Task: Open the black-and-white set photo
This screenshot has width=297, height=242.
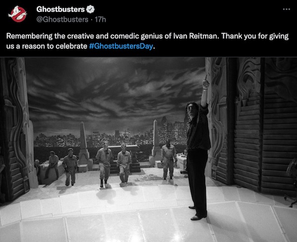Action: [x=148, y=149]
